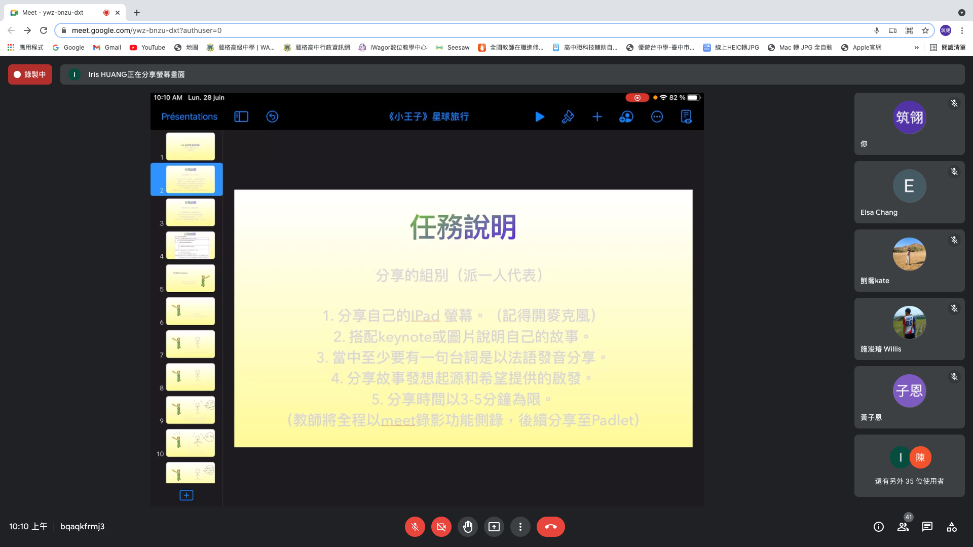Open the chat panel
Viewport: 973px width, 547px height.
pyautogui.click(x=927, y=527)
